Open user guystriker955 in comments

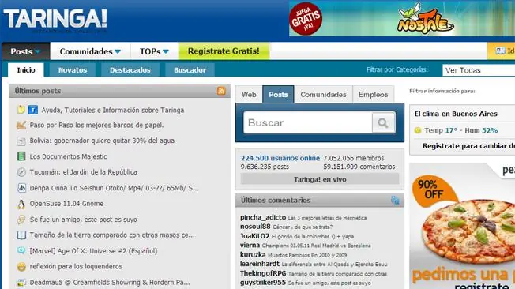[263, 283]
